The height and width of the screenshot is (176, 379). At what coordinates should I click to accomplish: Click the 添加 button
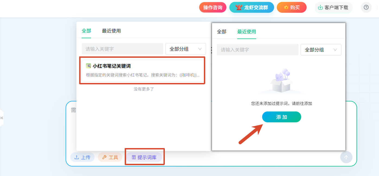coord(281,117)
